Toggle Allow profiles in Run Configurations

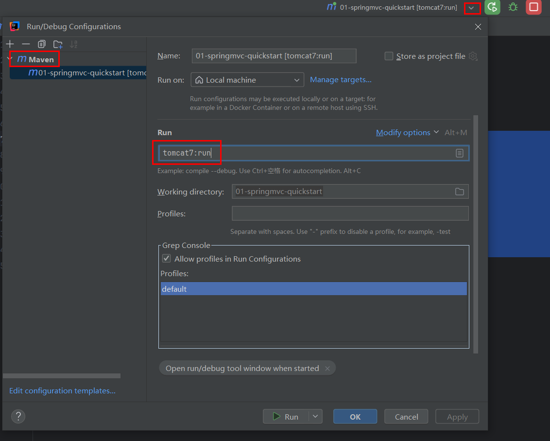click(167, 259)
